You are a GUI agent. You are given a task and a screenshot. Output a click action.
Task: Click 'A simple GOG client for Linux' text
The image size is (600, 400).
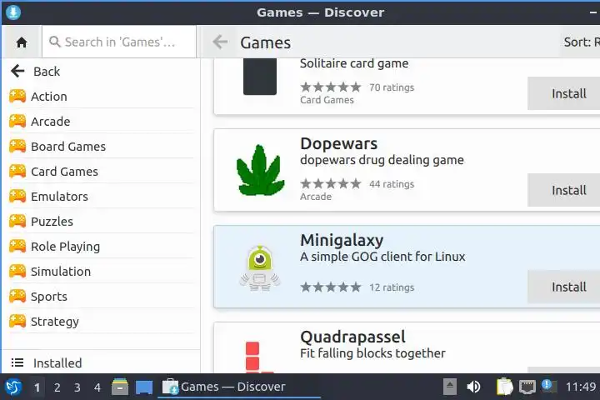pyautogui.click(x=382, y=257)
